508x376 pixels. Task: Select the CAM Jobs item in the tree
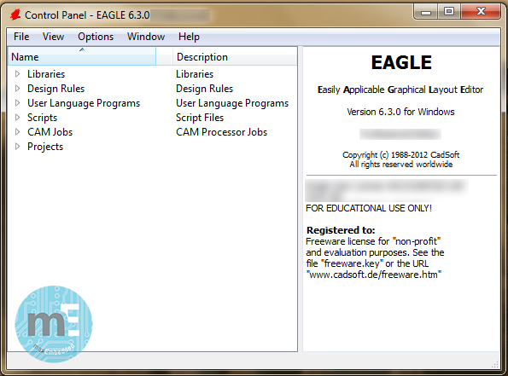(50, 132)
